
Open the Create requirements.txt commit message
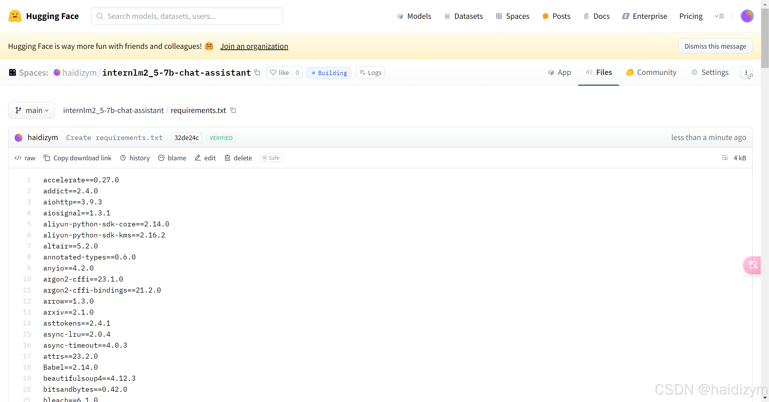(x=114, y=138)
